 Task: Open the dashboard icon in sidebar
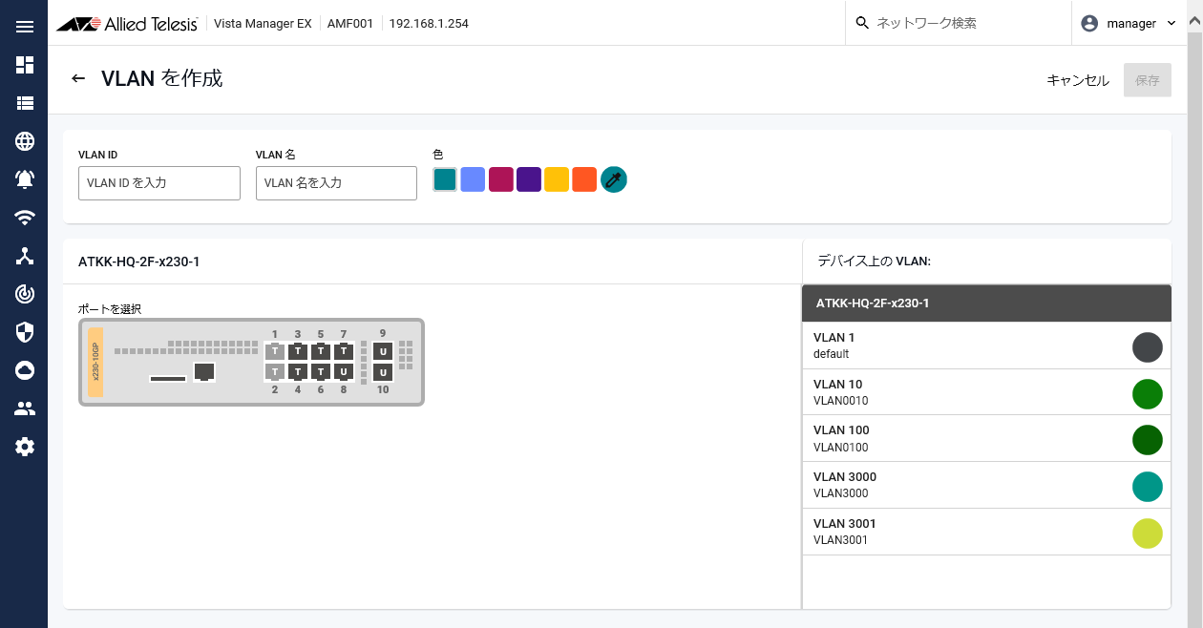[25, 65]
